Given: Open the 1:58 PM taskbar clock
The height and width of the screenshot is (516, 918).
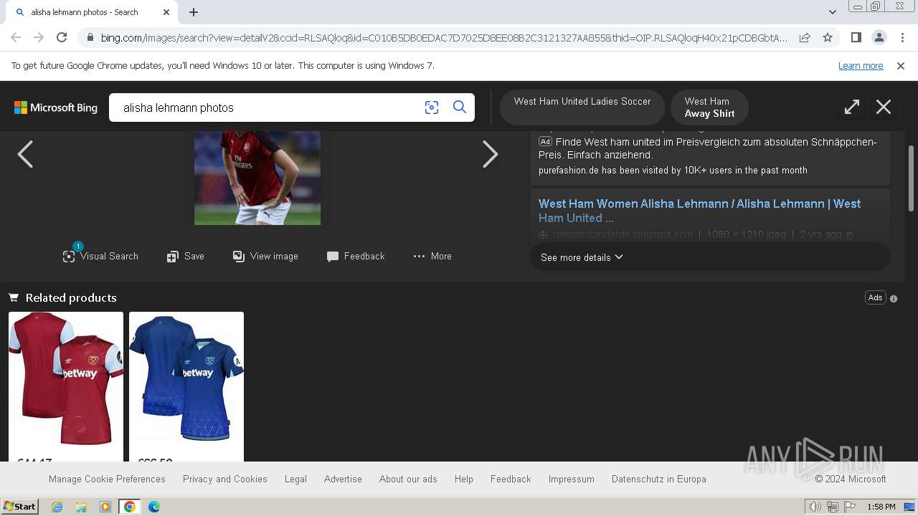Looking at the screenshot, I should coord(881,507).
